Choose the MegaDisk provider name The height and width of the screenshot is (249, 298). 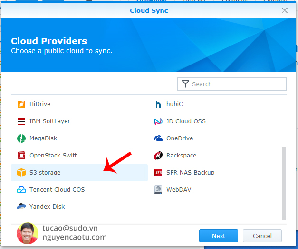tap(43, 138)
